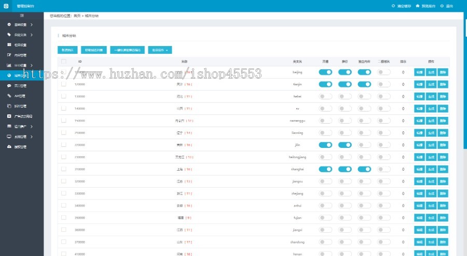467x256 pixels.
Task: Check the select-all checkbox in table header
Action: click(x=64, y=62)
